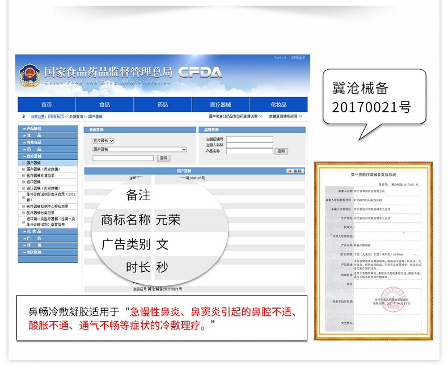Expand the 广告 sidebar section
The image size is (448, 367).
(48, 238)
